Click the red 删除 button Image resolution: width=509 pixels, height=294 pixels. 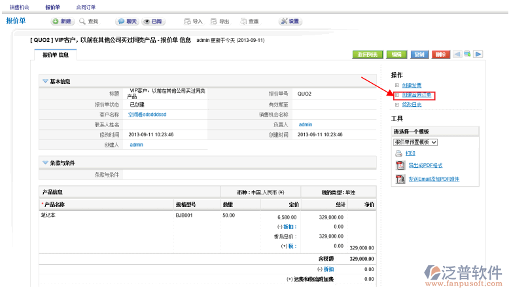pyautogui.click(x=440, y=54)
